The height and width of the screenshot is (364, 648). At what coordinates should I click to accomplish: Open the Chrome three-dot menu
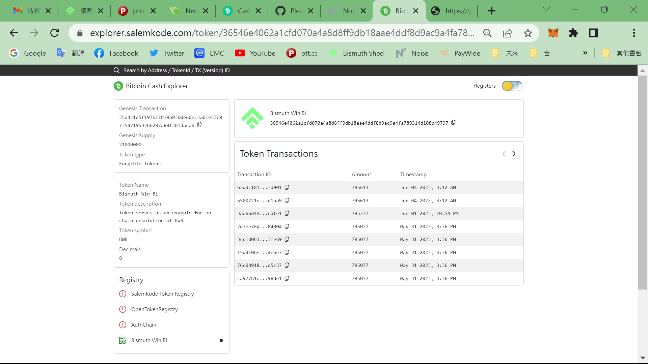[634, 33]
